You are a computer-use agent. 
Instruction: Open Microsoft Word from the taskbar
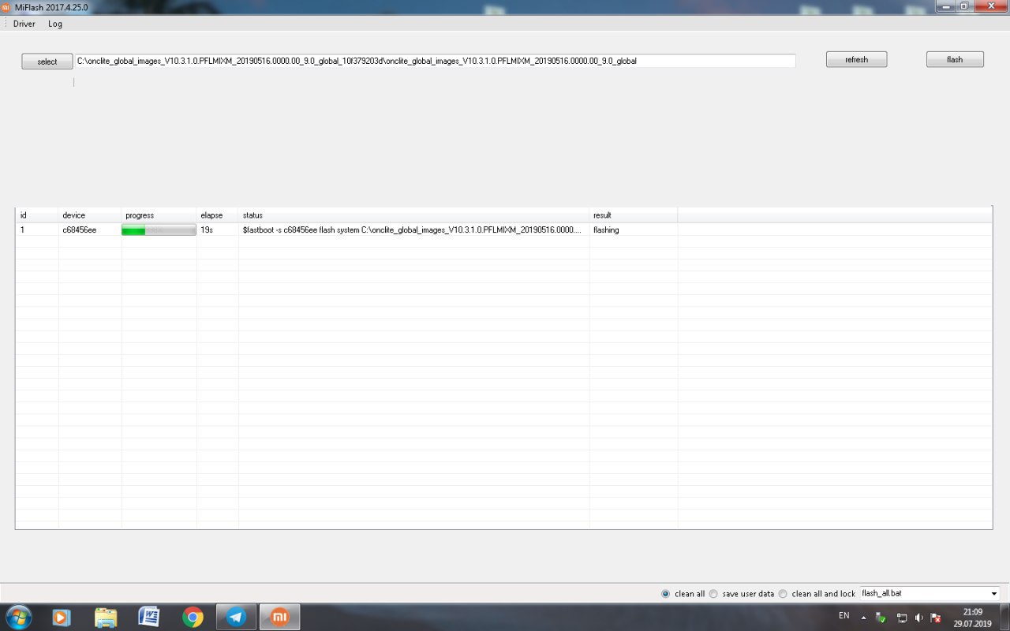(x=149, y=618)
